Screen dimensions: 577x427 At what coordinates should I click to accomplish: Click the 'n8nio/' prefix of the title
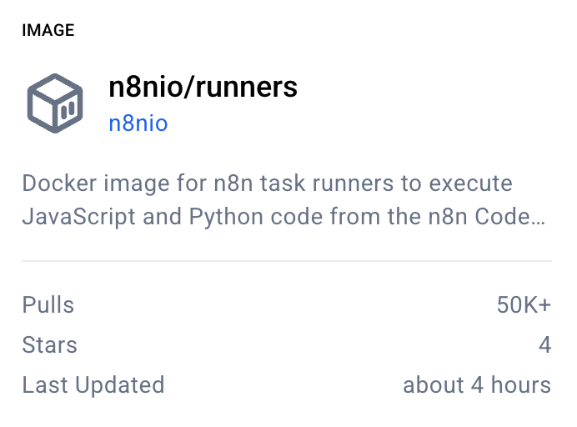tap(151, 87)
